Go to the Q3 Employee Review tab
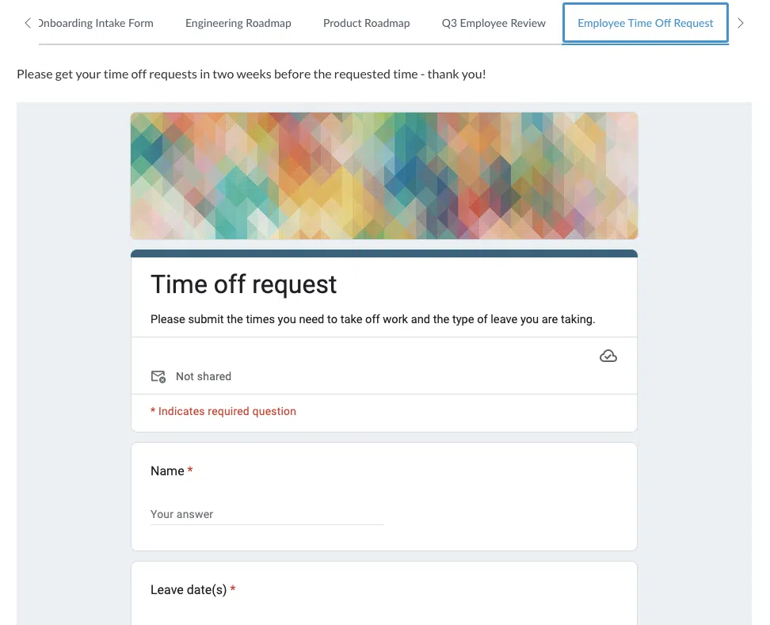 (494, 23)
